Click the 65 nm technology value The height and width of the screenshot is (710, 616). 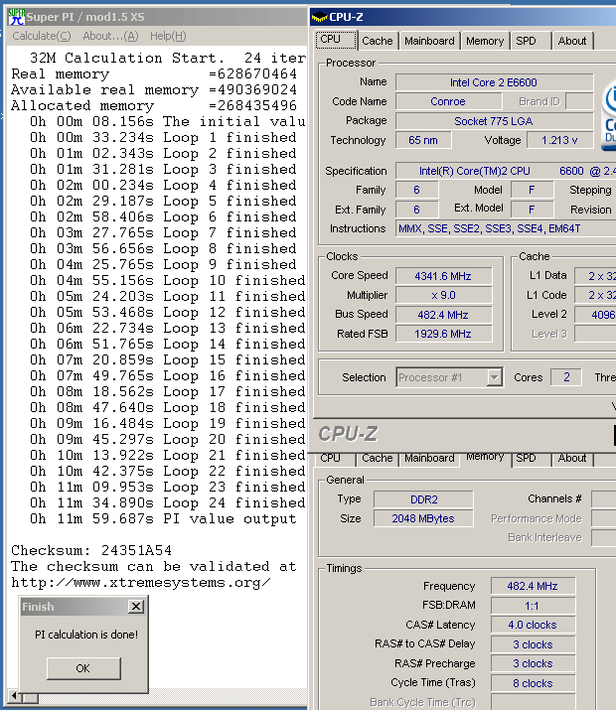tap(423, 140)
